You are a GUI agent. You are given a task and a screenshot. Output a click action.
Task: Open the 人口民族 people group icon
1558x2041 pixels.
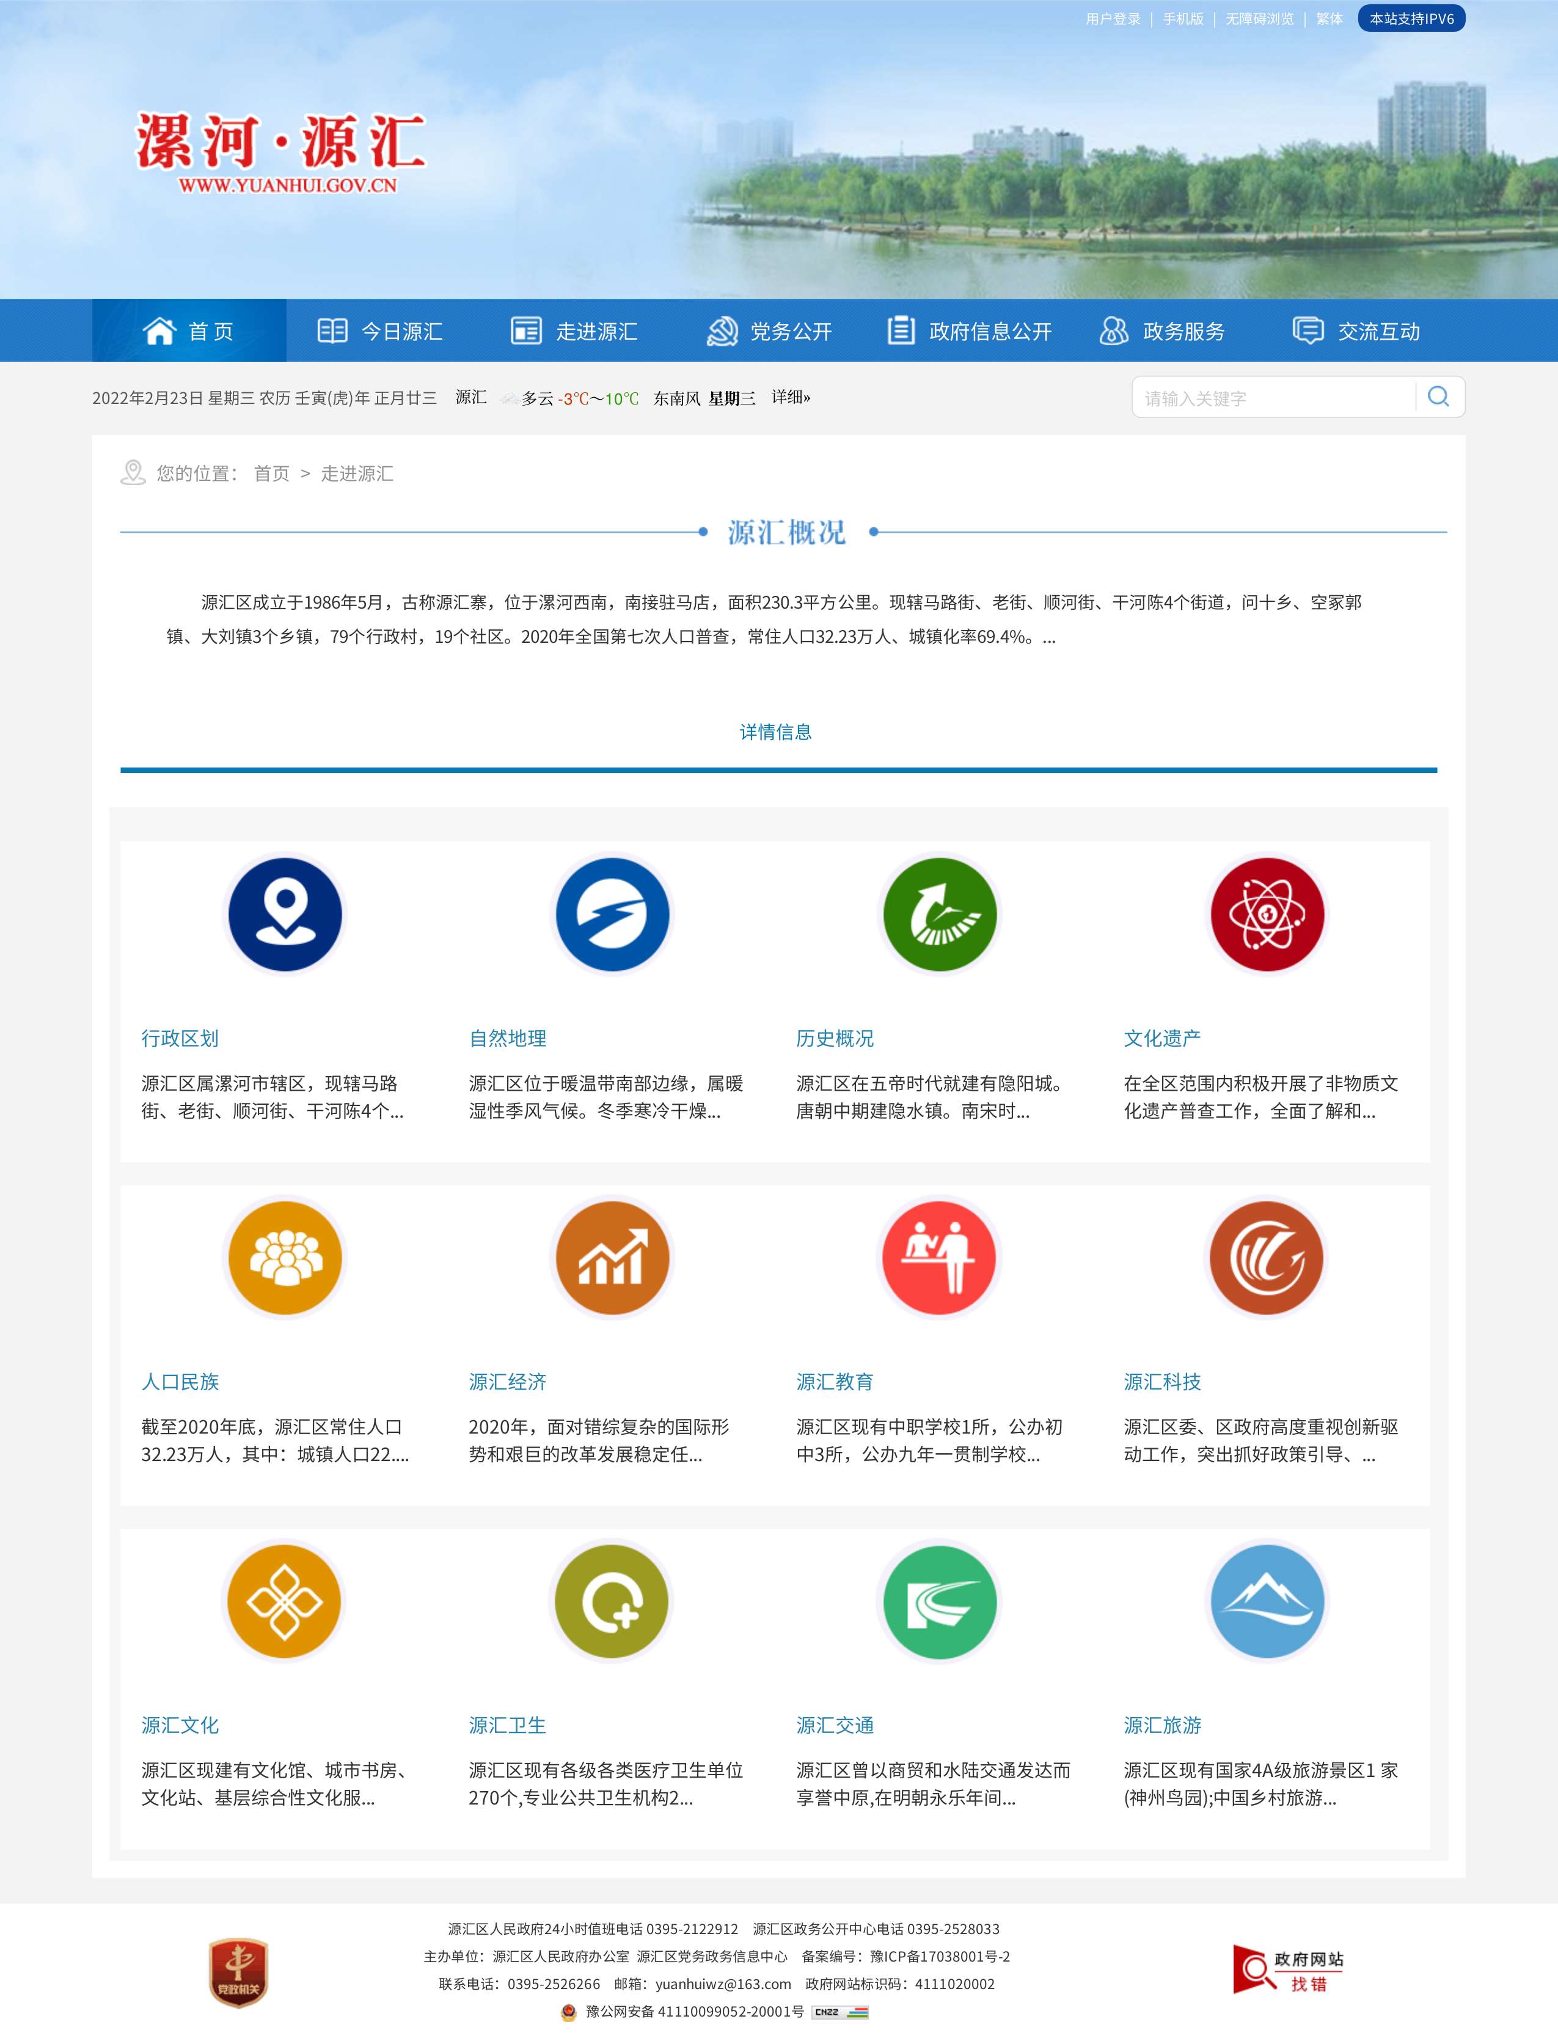click(285, 1258)
